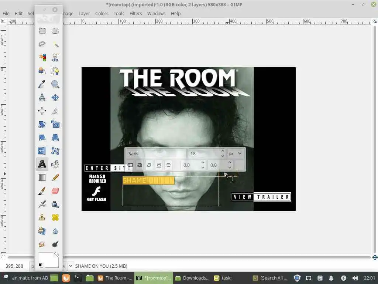Select the Eraser tool
The width and height of the screenshot is (378, 284).
55,191
